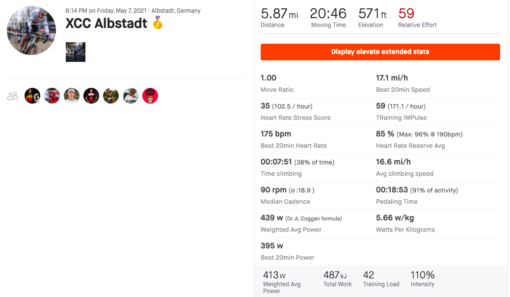The height and width of the screenshot is (297, 510).
Task: Open the activity photo thumbnail below the title
Action: pos(76,52)
